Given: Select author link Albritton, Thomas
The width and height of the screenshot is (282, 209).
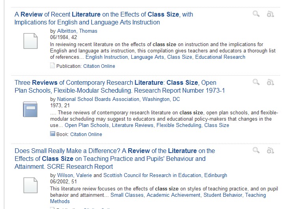Looking at the screenshot, I should [x=77, y=31].
